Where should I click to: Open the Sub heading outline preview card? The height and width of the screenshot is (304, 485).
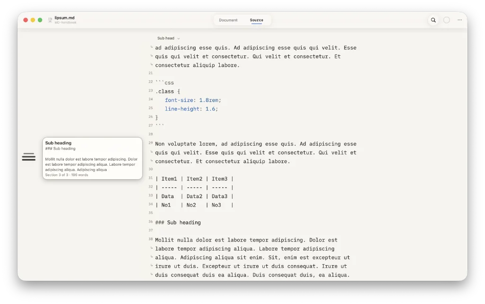[x=92, y=158]
